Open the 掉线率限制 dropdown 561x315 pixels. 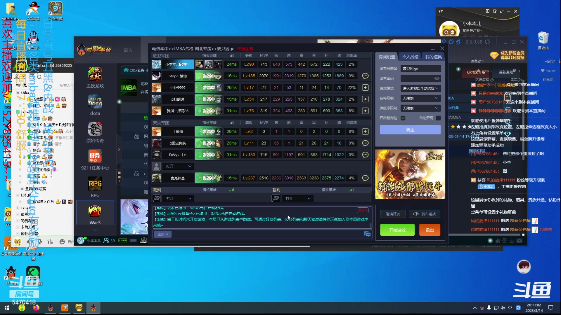pyautogui.click(x=420, y=108)
